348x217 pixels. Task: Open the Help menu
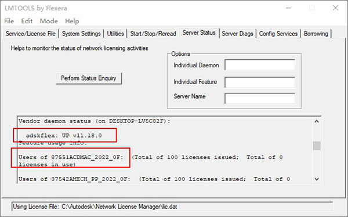click(x=72, y=21)
